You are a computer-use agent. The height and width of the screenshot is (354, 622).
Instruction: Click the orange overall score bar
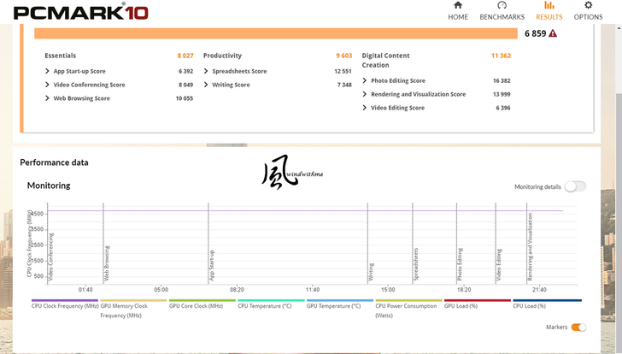pos(275,33)
